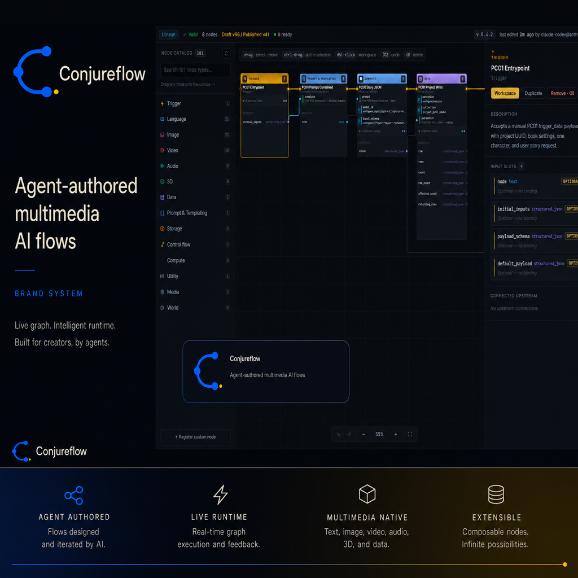Open the Data node header options icon
The image size is (578, 578).
click(462, 79)
